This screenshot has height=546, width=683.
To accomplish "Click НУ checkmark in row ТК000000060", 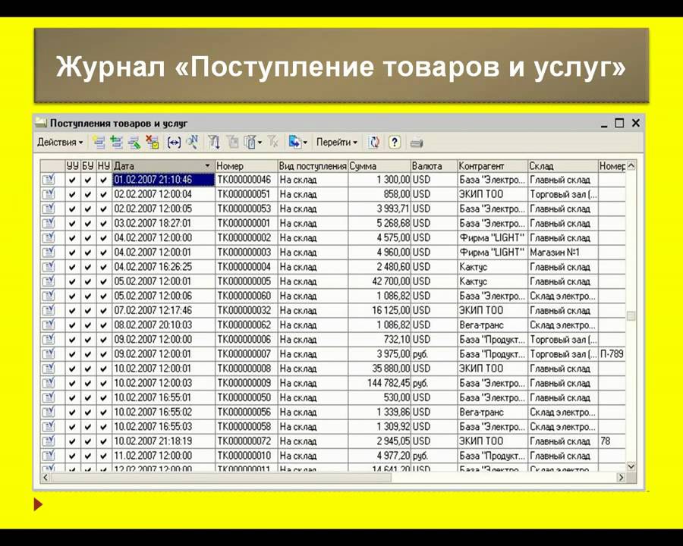I will 104,296.
